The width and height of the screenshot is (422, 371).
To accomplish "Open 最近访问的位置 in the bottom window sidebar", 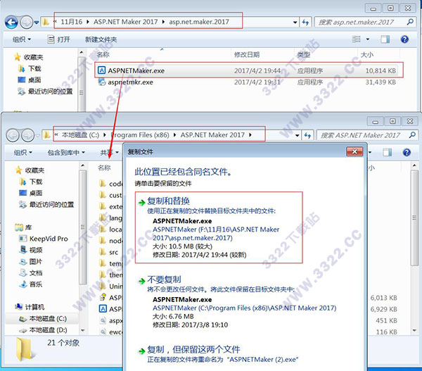I will (x=46, y=205).
